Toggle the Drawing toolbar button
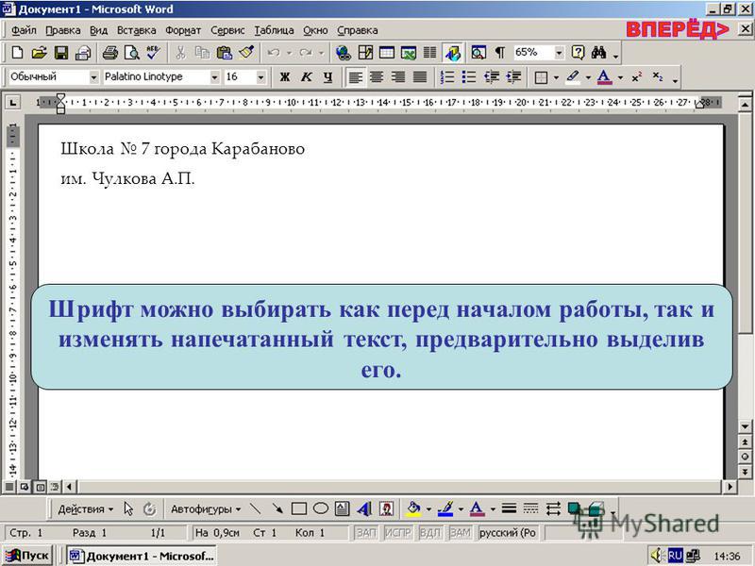The height and width of the screenshot is (566, 755). tap(452, 53)
